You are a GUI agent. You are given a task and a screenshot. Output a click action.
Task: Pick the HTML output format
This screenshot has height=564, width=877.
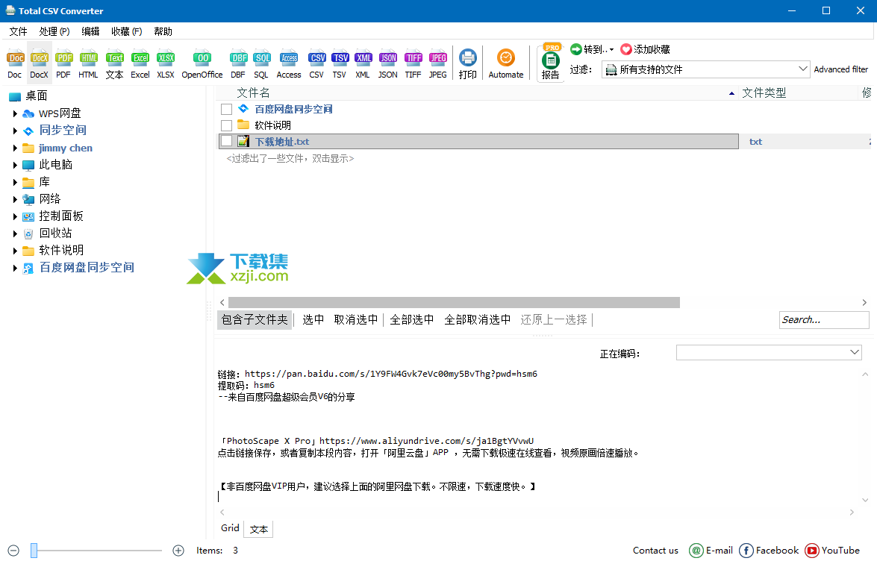click(88, 63)
